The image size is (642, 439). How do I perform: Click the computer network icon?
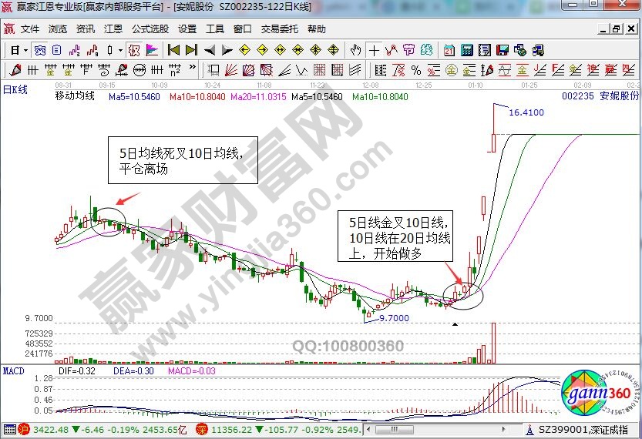(538, 50)
